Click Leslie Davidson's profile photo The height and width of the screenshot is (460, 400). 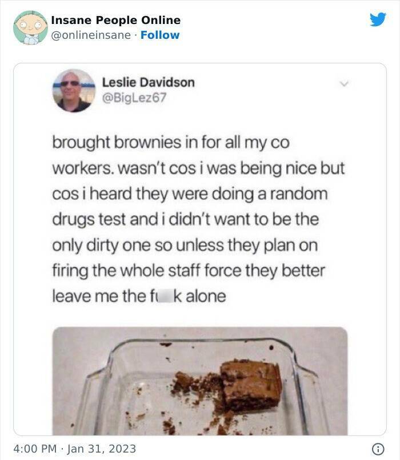coord(74,91)
